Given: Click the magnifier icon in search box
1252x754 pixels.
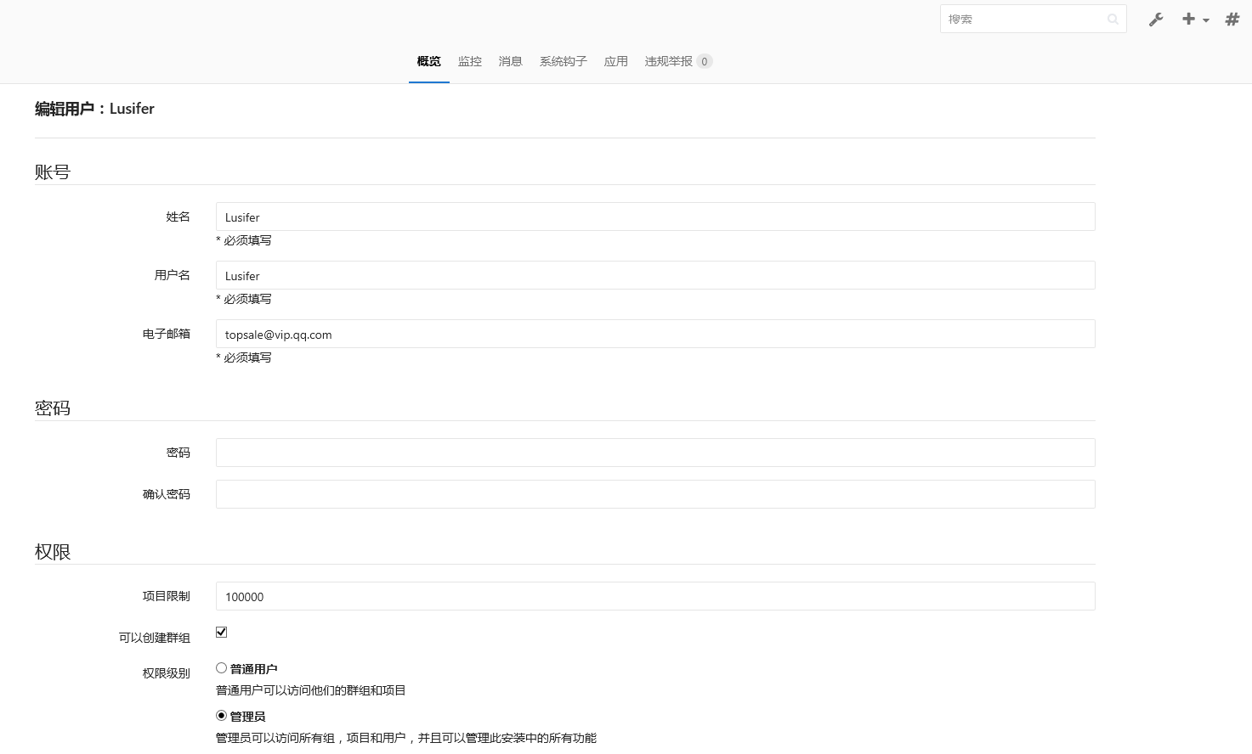Looking at the screenshot, I should click(x=1113, y=19).
